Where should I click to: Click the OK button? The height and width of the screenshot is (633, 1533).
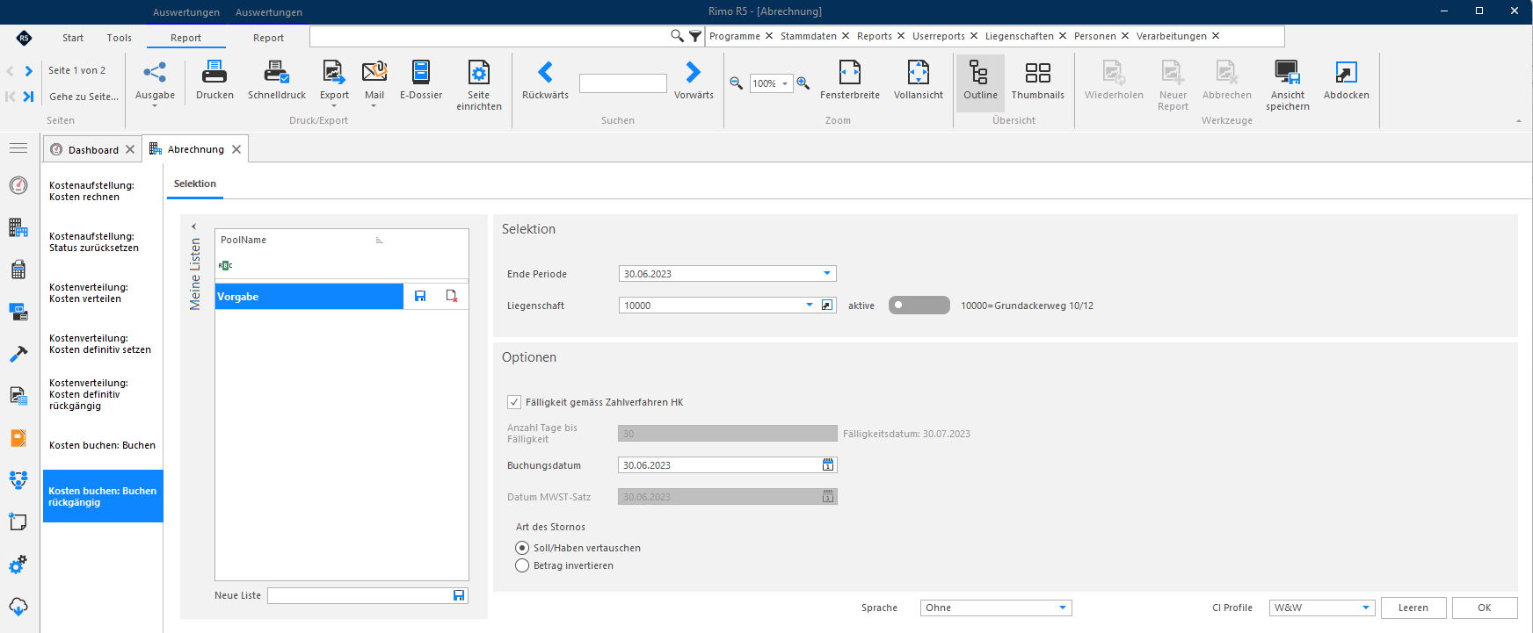[x=1485, y=608]
